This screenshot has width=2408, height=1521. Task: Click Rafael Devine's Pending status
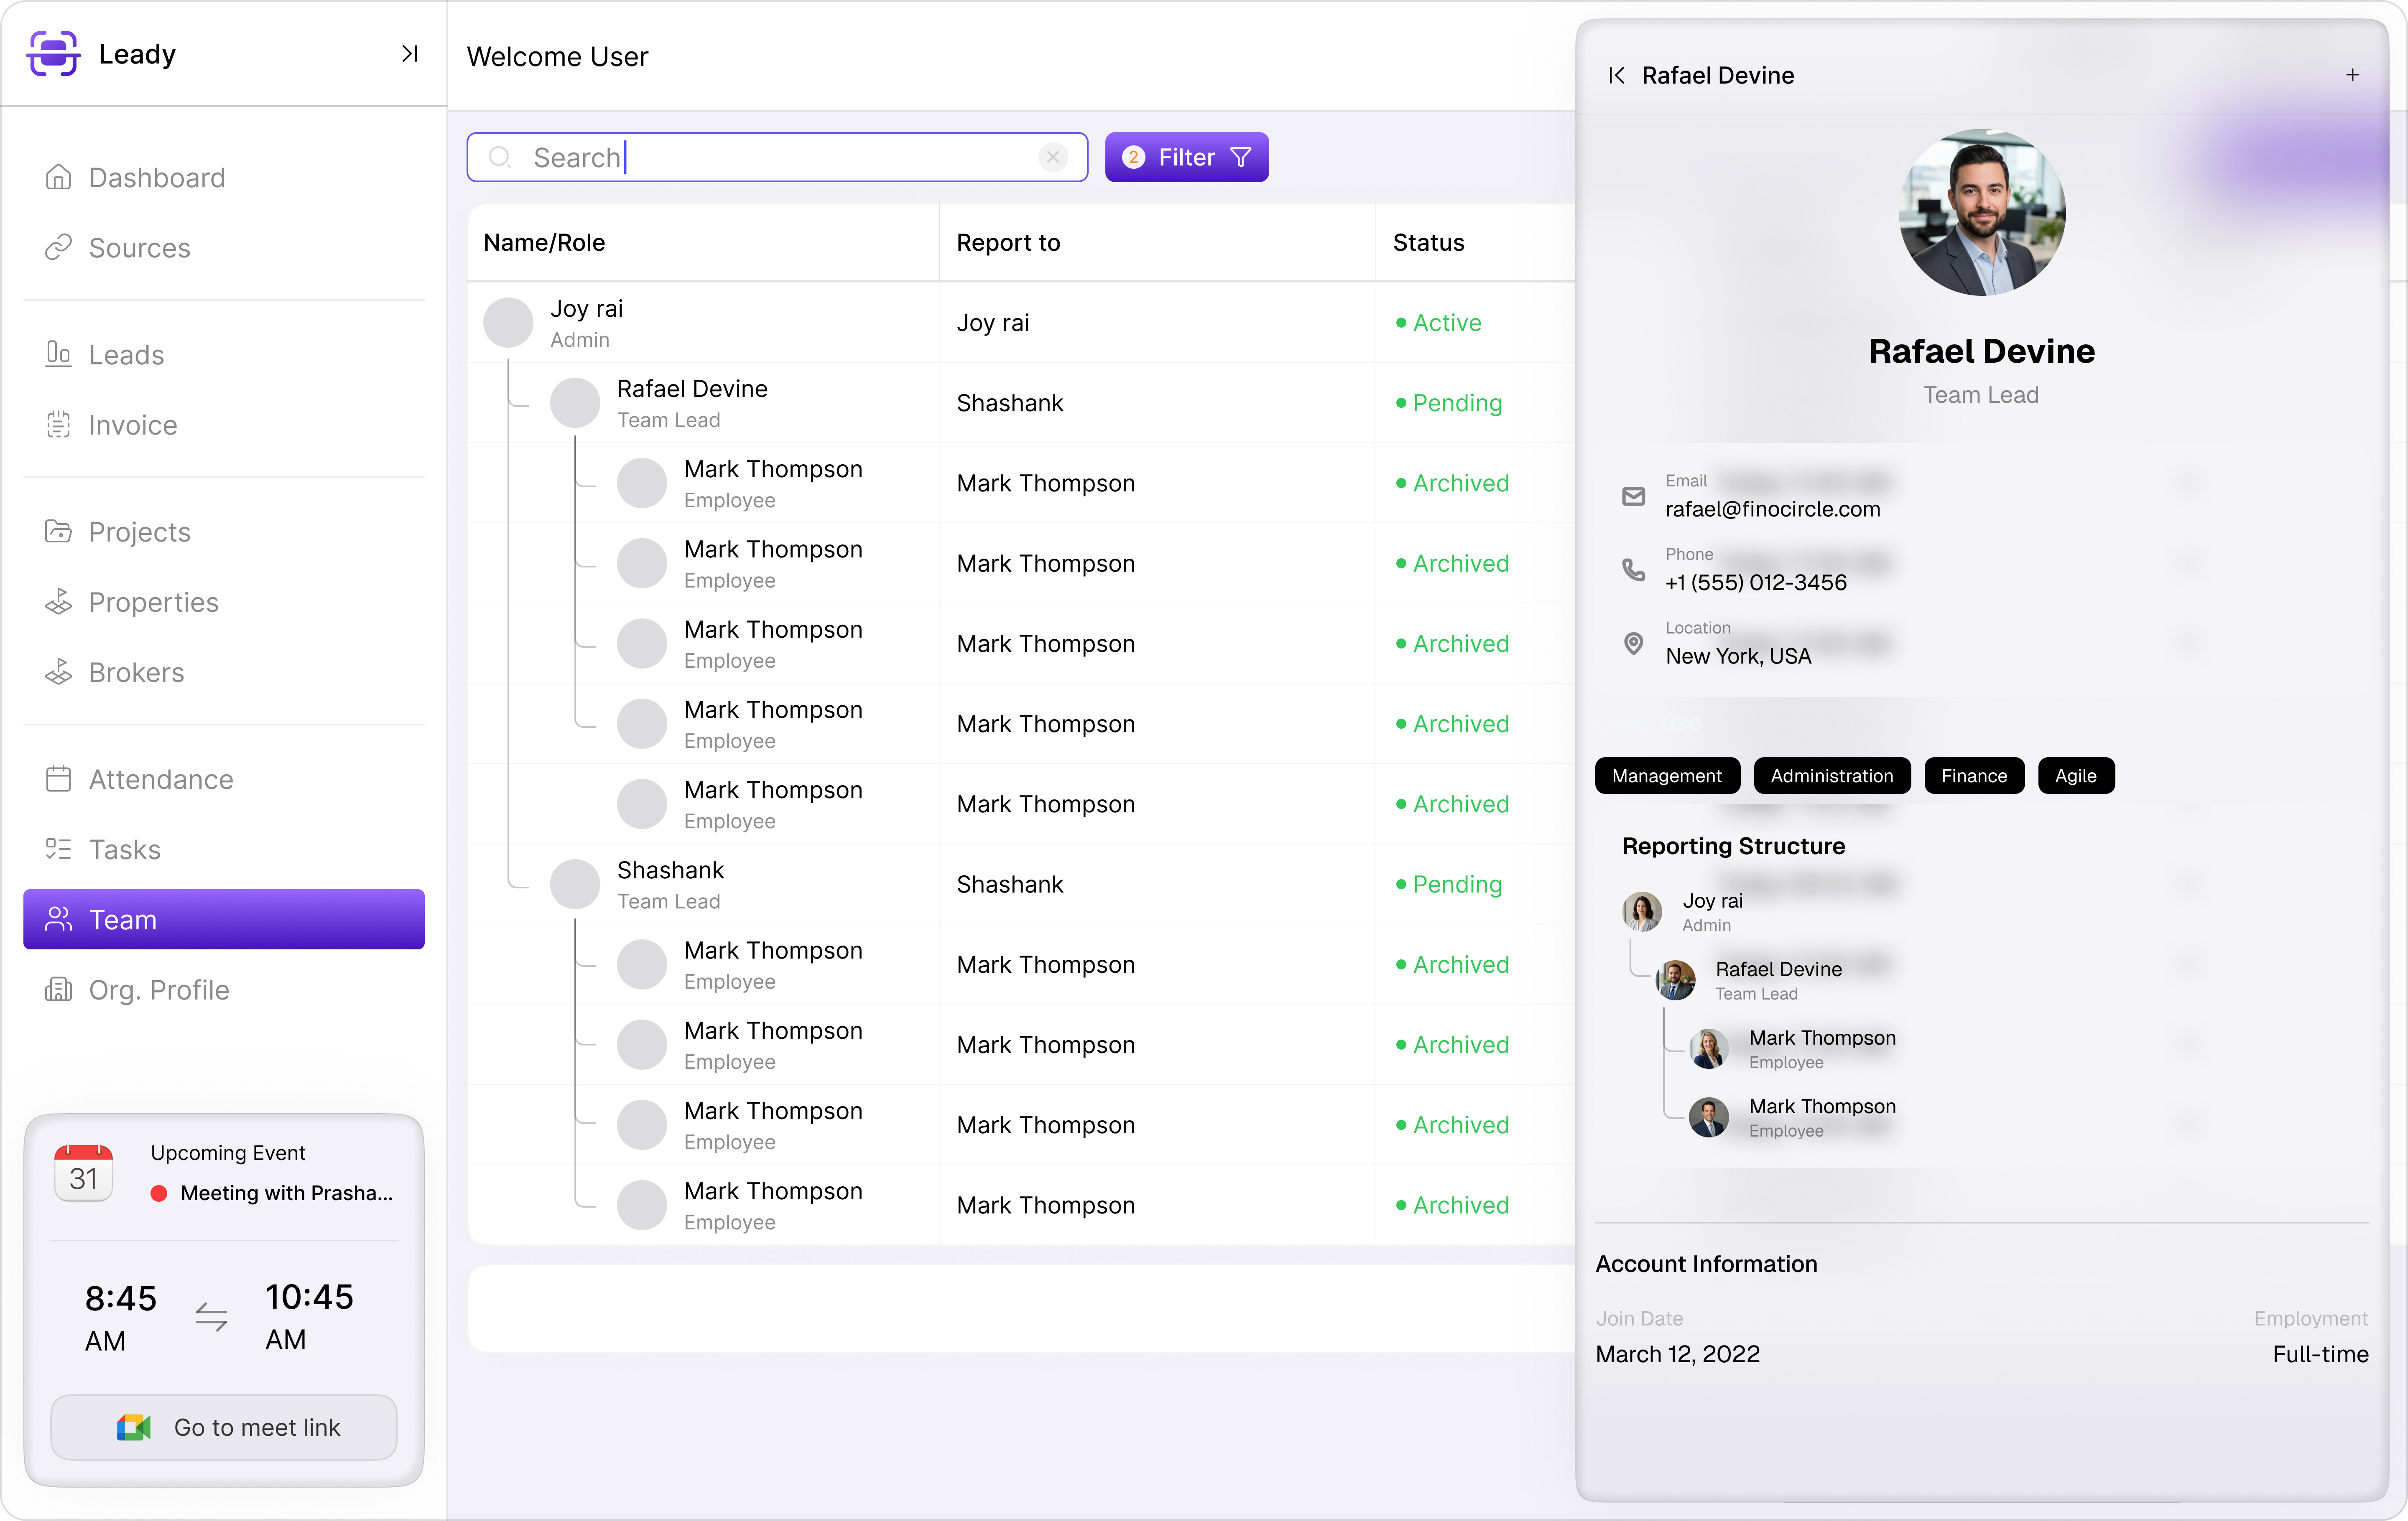click(x=1449, y=403)
